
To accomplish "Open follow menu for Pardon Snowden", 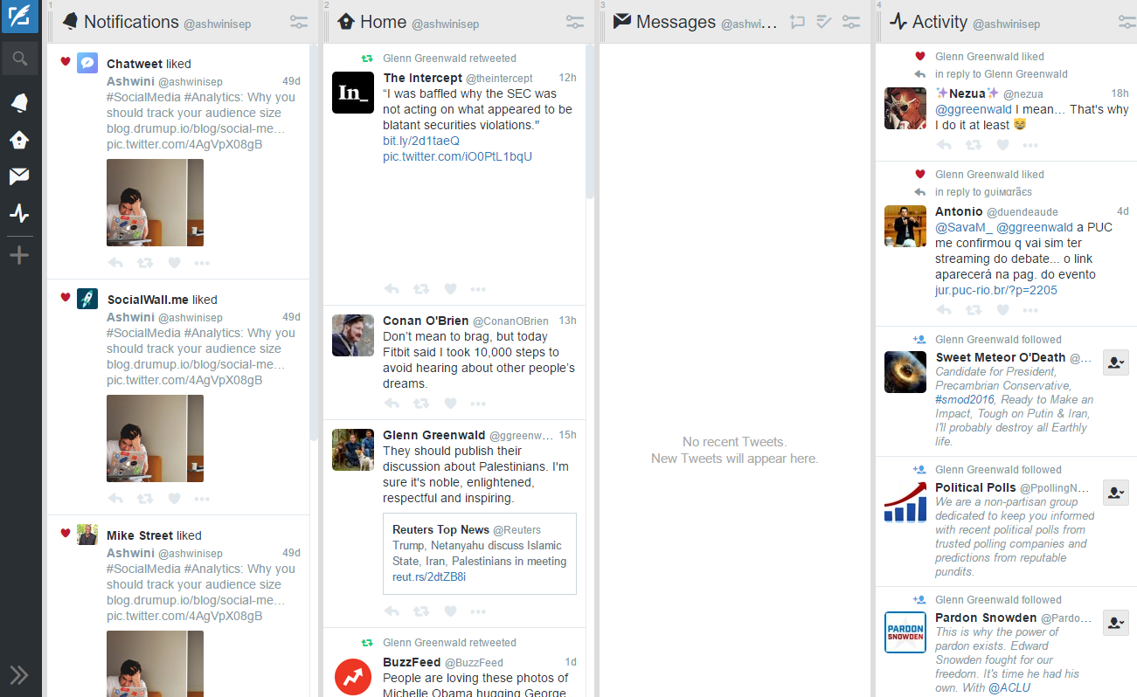I will pos(1116,623).
